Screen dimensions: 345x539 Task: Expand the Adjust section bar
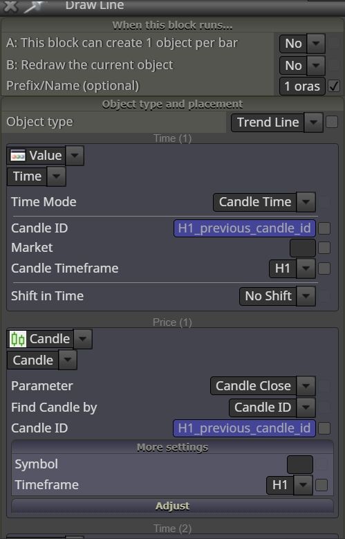coord(172,506)
